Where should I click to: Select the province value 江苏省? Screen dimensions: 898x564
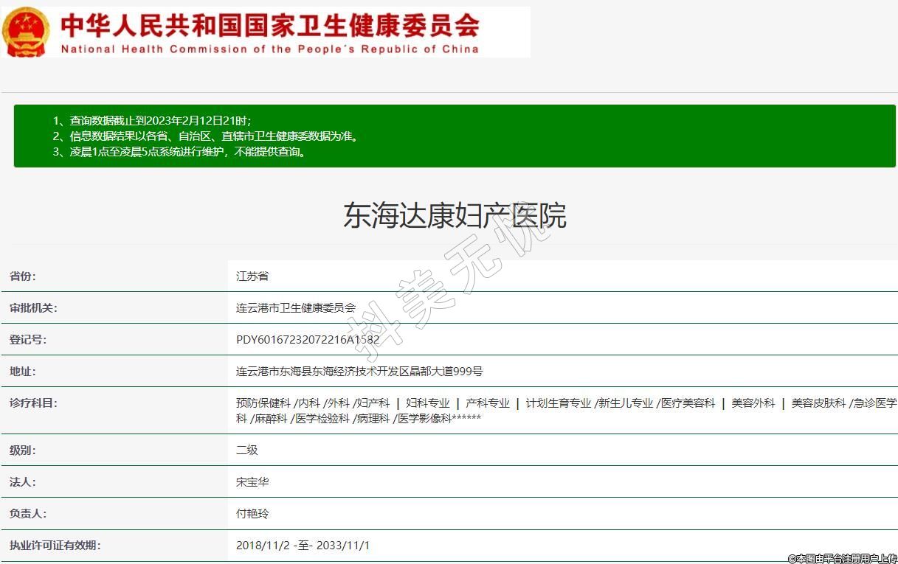point(252,276)
